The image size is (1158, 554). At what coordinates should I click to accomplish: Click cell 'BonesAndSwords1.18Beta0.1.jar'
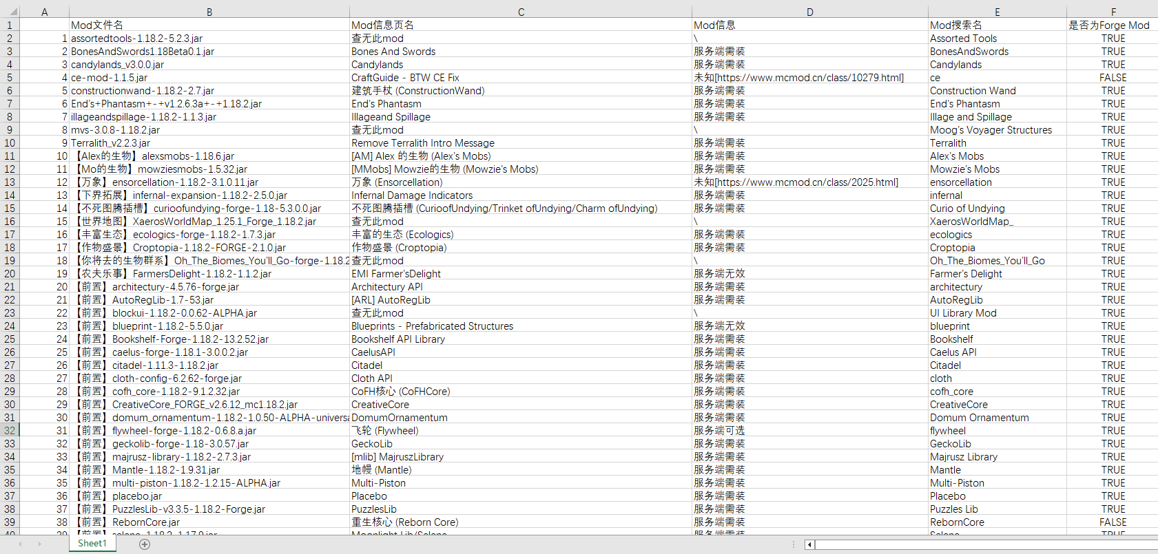point(209,52)
